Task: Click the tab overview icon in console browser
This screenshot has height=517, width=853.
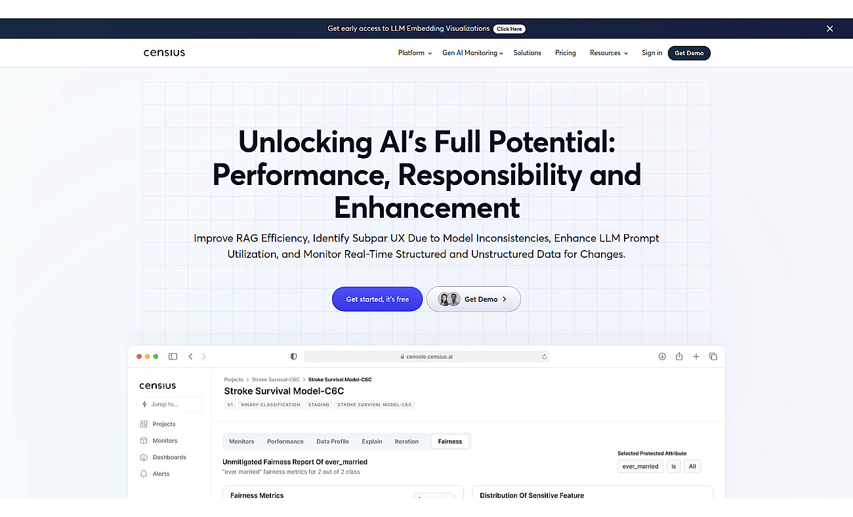Action: (713, 356)
